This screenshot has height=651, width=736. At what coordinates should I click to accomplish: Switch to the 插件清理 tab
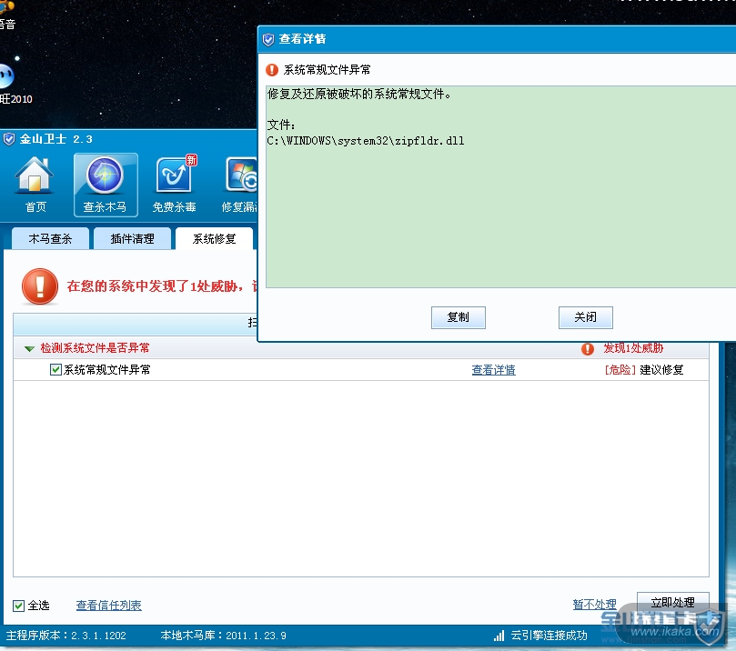tap(132, 239)
